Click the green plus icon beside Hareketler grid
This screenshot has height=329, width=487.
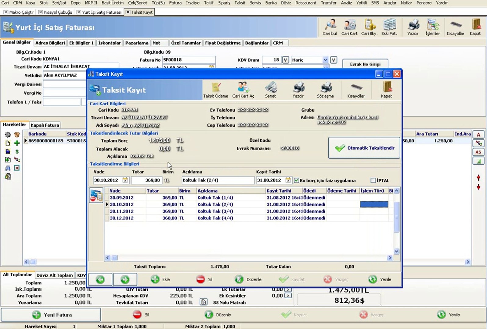[x=17, y=143]
